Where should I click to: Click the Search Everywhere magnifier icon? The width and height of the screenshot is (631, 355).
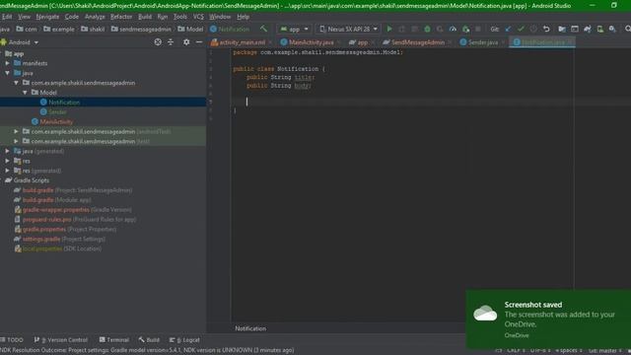coord(627,29)
